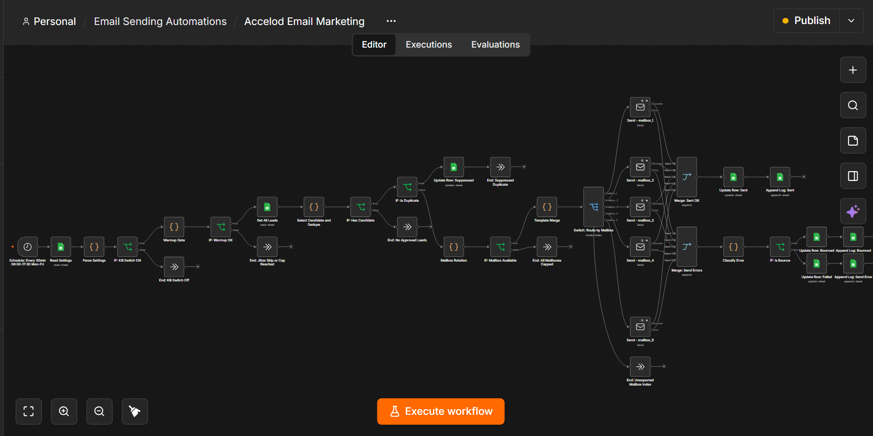The width and height of the screenshot is (873, 436).
Task: Go to Personal workspace breadcrumb
Action: point(49,22)
